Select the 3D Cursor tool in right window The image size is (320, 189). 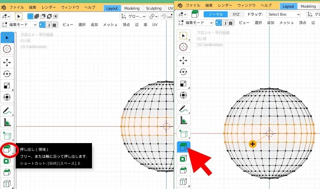(x=183, y=47)
